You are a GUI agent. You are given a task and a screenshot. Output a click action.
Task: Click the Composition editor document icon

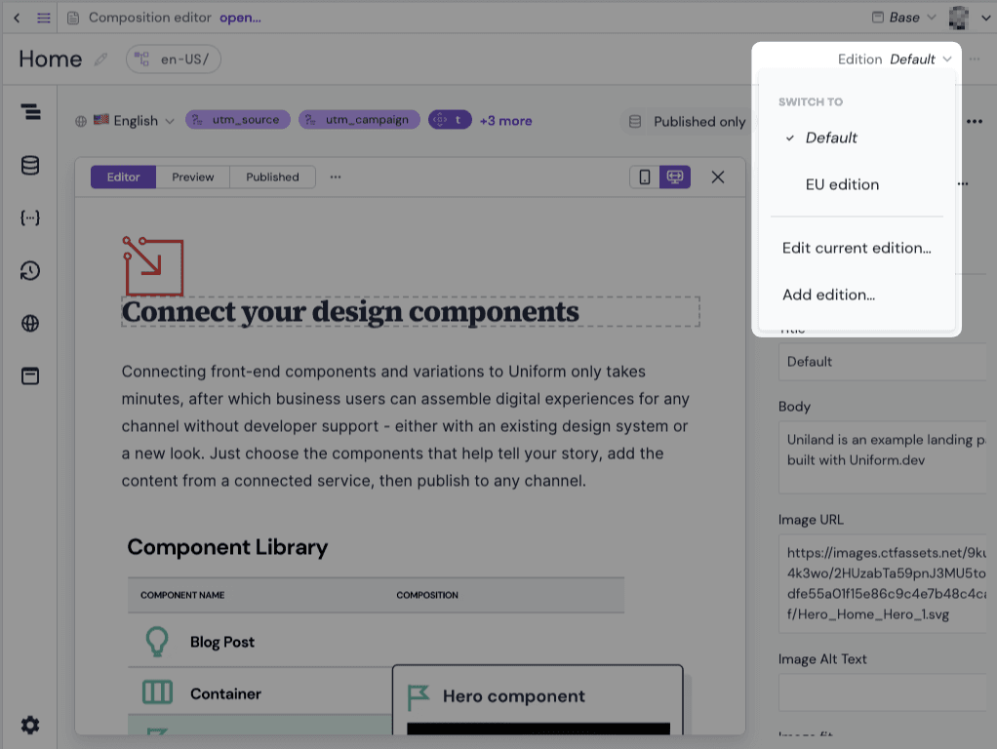(x=73, y=18)
